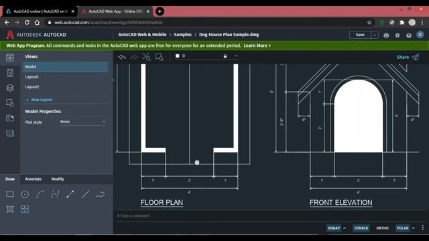Select the Array/blocks grid tool

click(25, 209)
